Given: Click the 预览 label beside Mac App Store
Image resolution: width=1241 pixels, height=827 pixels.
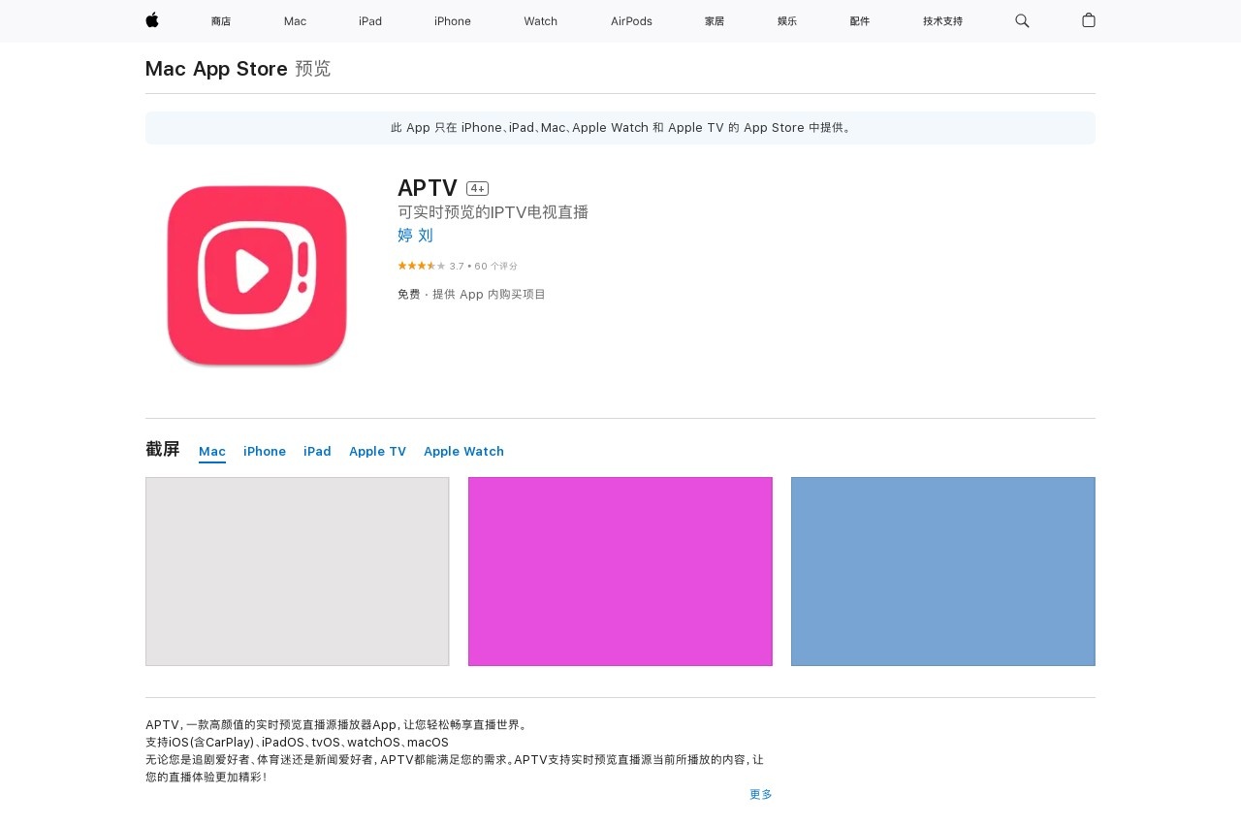Looking at the screenshot, I should [313, 69].
